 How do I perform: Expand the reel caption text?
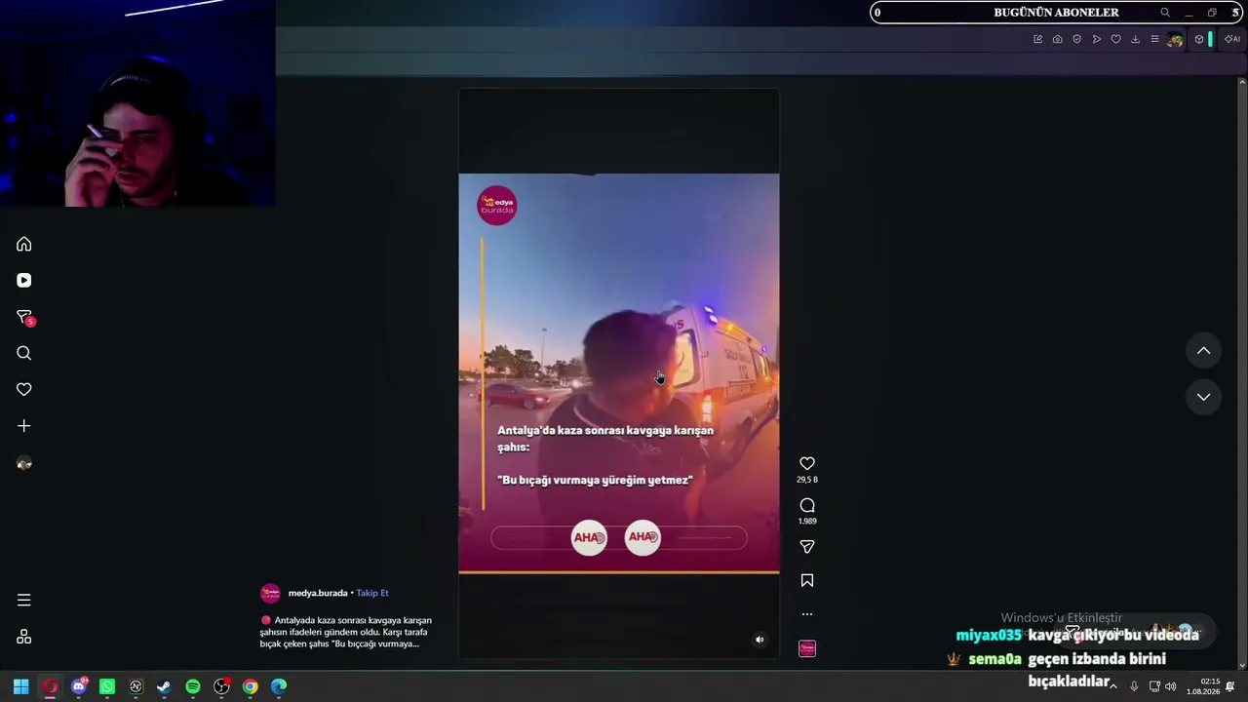point(346,632)
